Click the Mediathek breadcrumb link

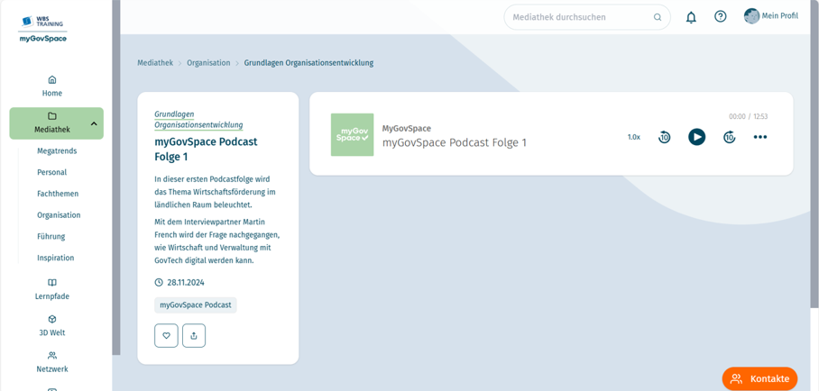click(155, 63)
